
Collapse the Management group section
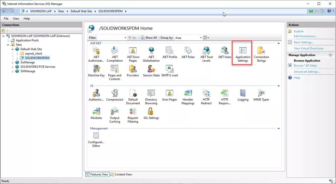pyautogui.click(x=278, y=128)
